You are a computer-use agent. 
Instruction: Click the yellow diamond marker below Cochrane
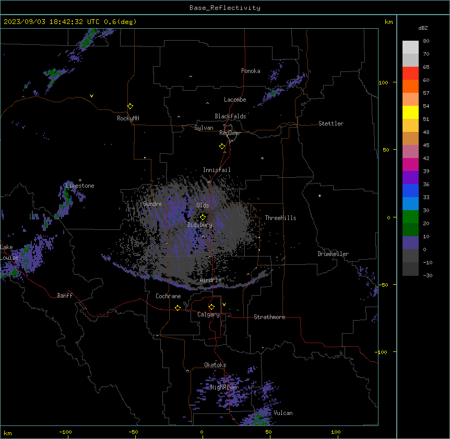pyautogui.click(x=177, y=308)
